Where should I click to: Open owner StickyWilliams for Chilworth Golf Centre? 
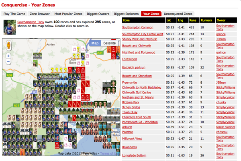[x=226, y=93]
